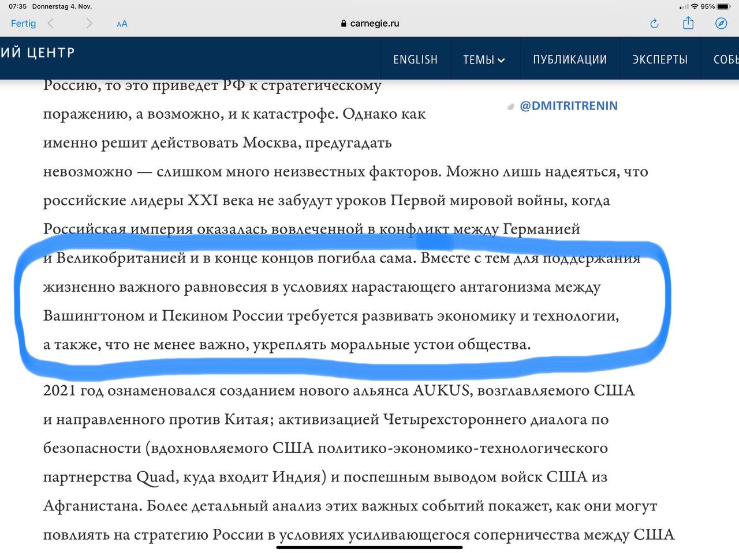739x553 pixels.
Task: Tap the word AUKUS in the article
Action: pos(441,390)
